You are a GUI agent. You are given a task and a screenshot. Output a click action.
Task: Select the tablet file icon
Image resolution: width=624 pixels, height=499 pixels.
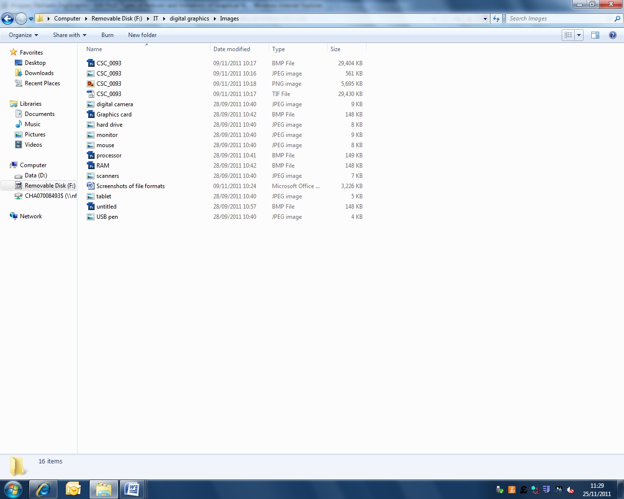pos(91,196)
